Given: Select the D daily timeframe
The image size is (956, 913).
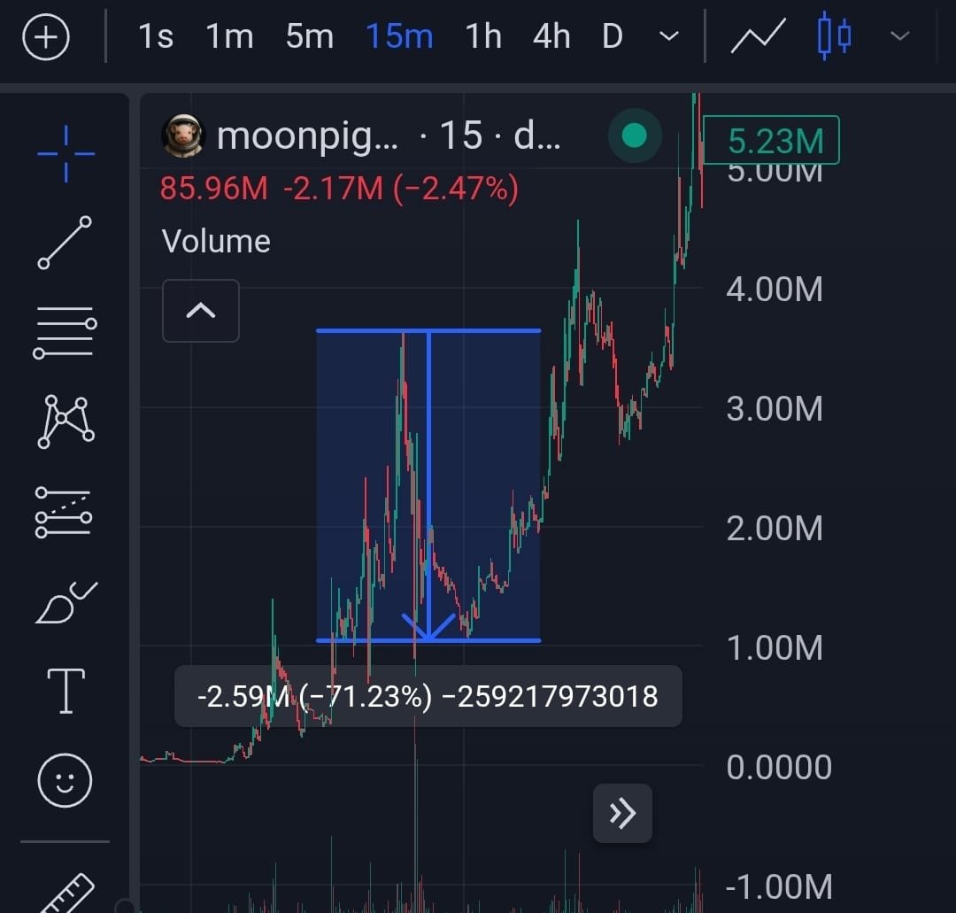Looking at the screenshot, I should pos(613,36).
